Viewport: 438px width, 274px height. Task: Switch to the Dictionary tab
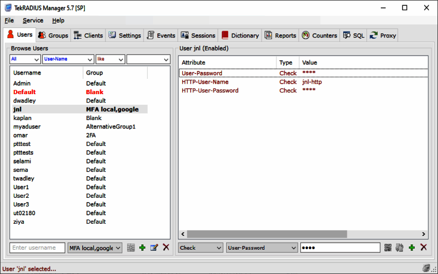coord(240,35)
